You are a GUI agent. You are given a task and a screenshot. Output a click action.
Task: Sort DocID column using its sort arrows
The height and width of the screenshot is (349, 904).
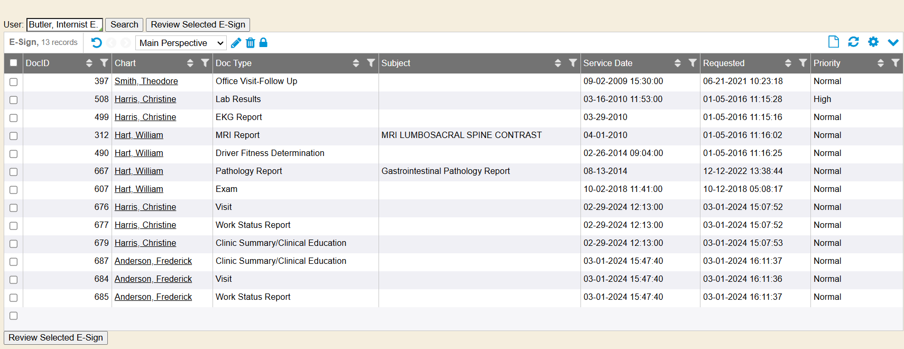pyautogui.click(x=89, y=63)
